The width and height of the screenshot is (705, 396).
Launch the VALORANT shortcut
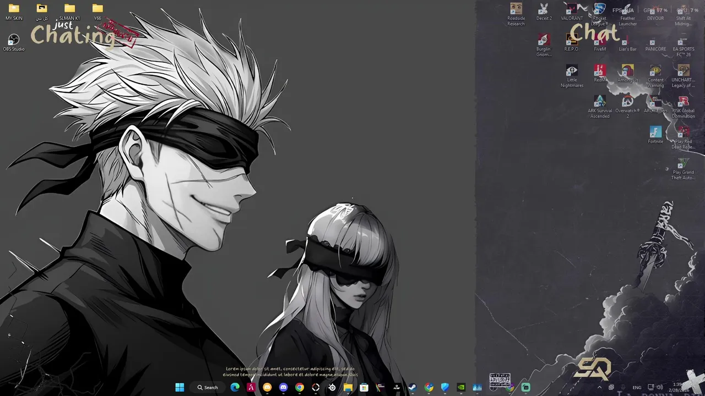(x=572, y=12)
